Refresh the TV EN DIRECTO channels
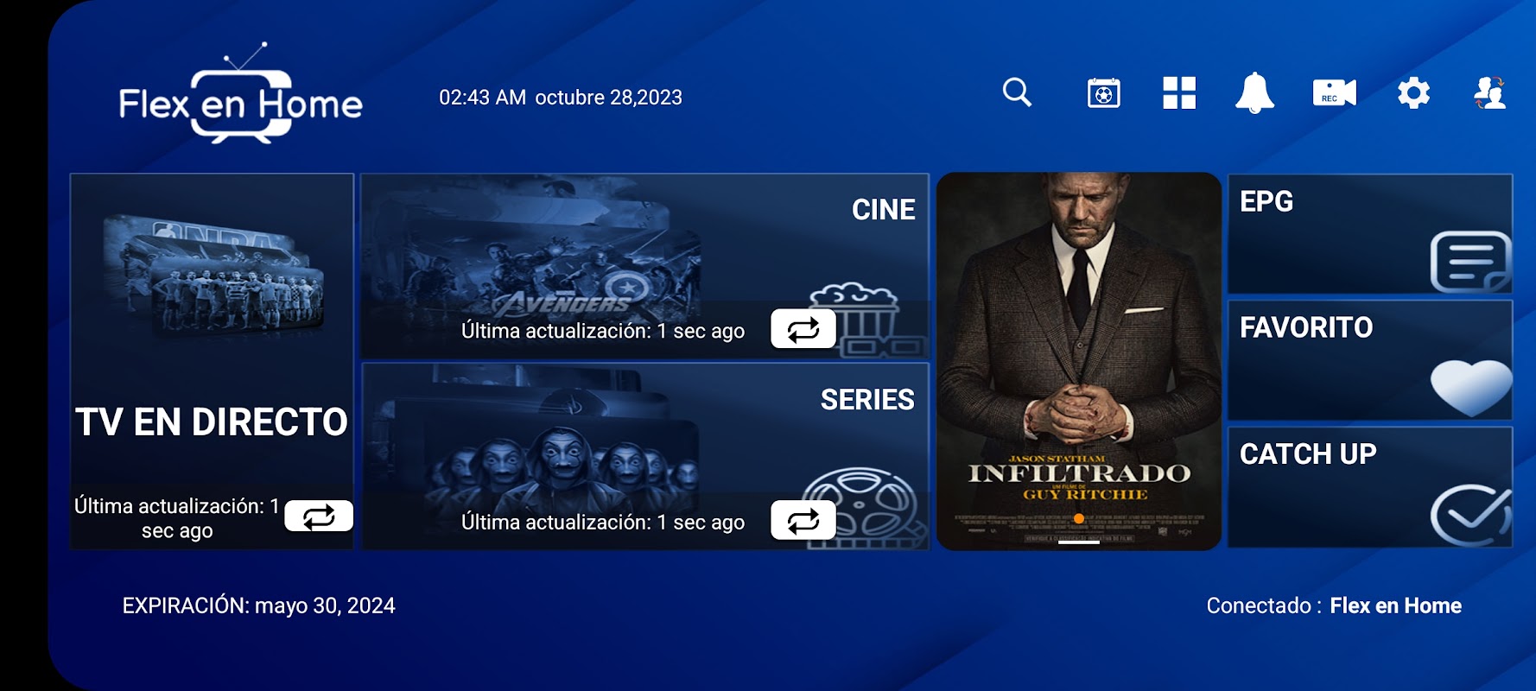 319,516
